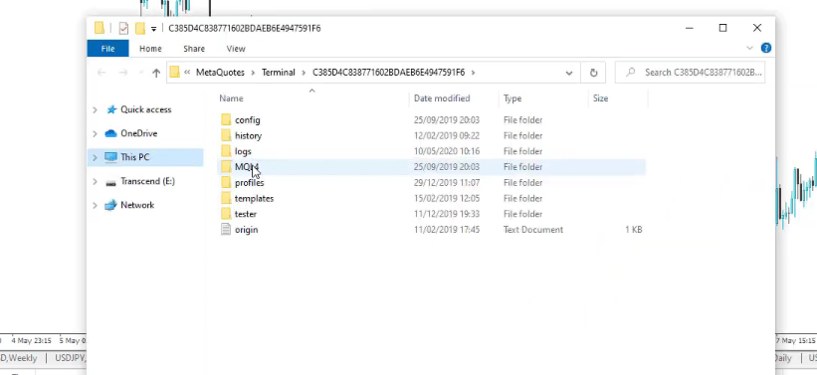Open the File menu tab
The height and width of the screenshot is (375, 817).
tap(107, 49)
